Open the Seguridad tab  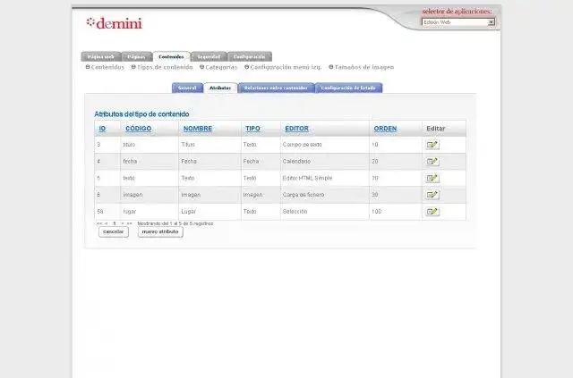point(209,56)
